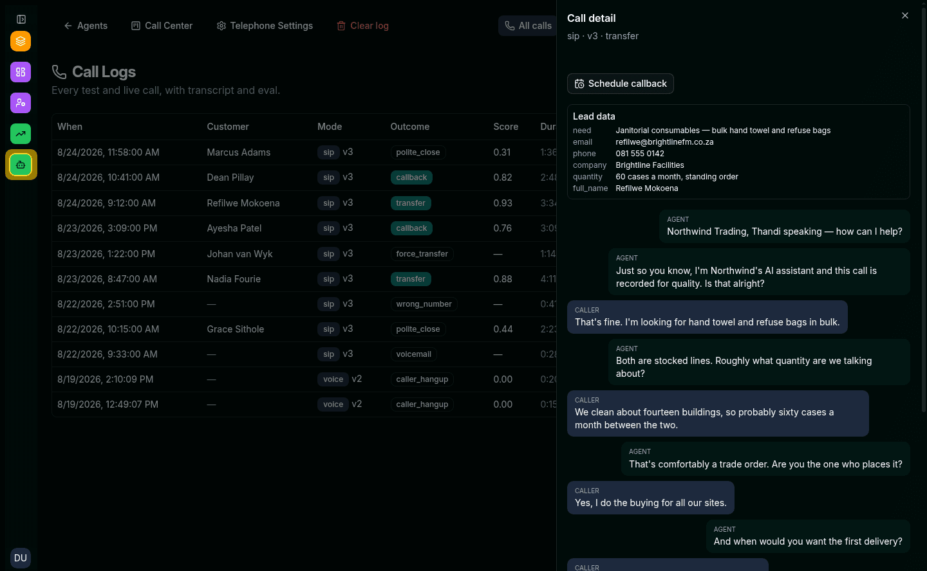Open the green trending chart sidebar icon
Screen dimensions: 927x571
coord(21,134)
